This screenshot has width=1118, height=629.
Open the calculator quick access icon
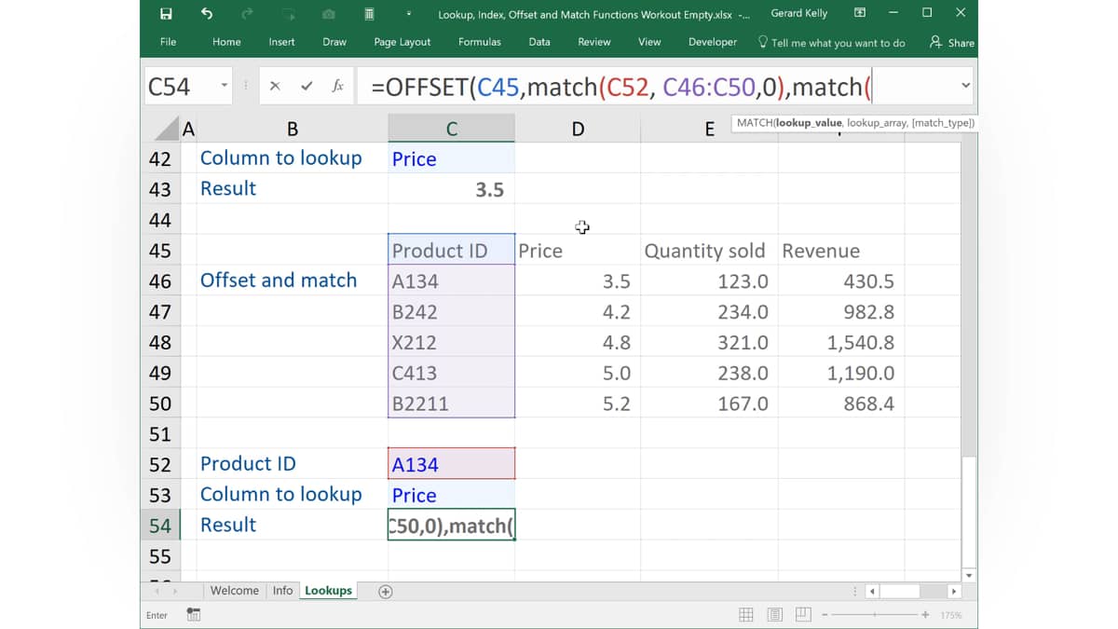369,13
